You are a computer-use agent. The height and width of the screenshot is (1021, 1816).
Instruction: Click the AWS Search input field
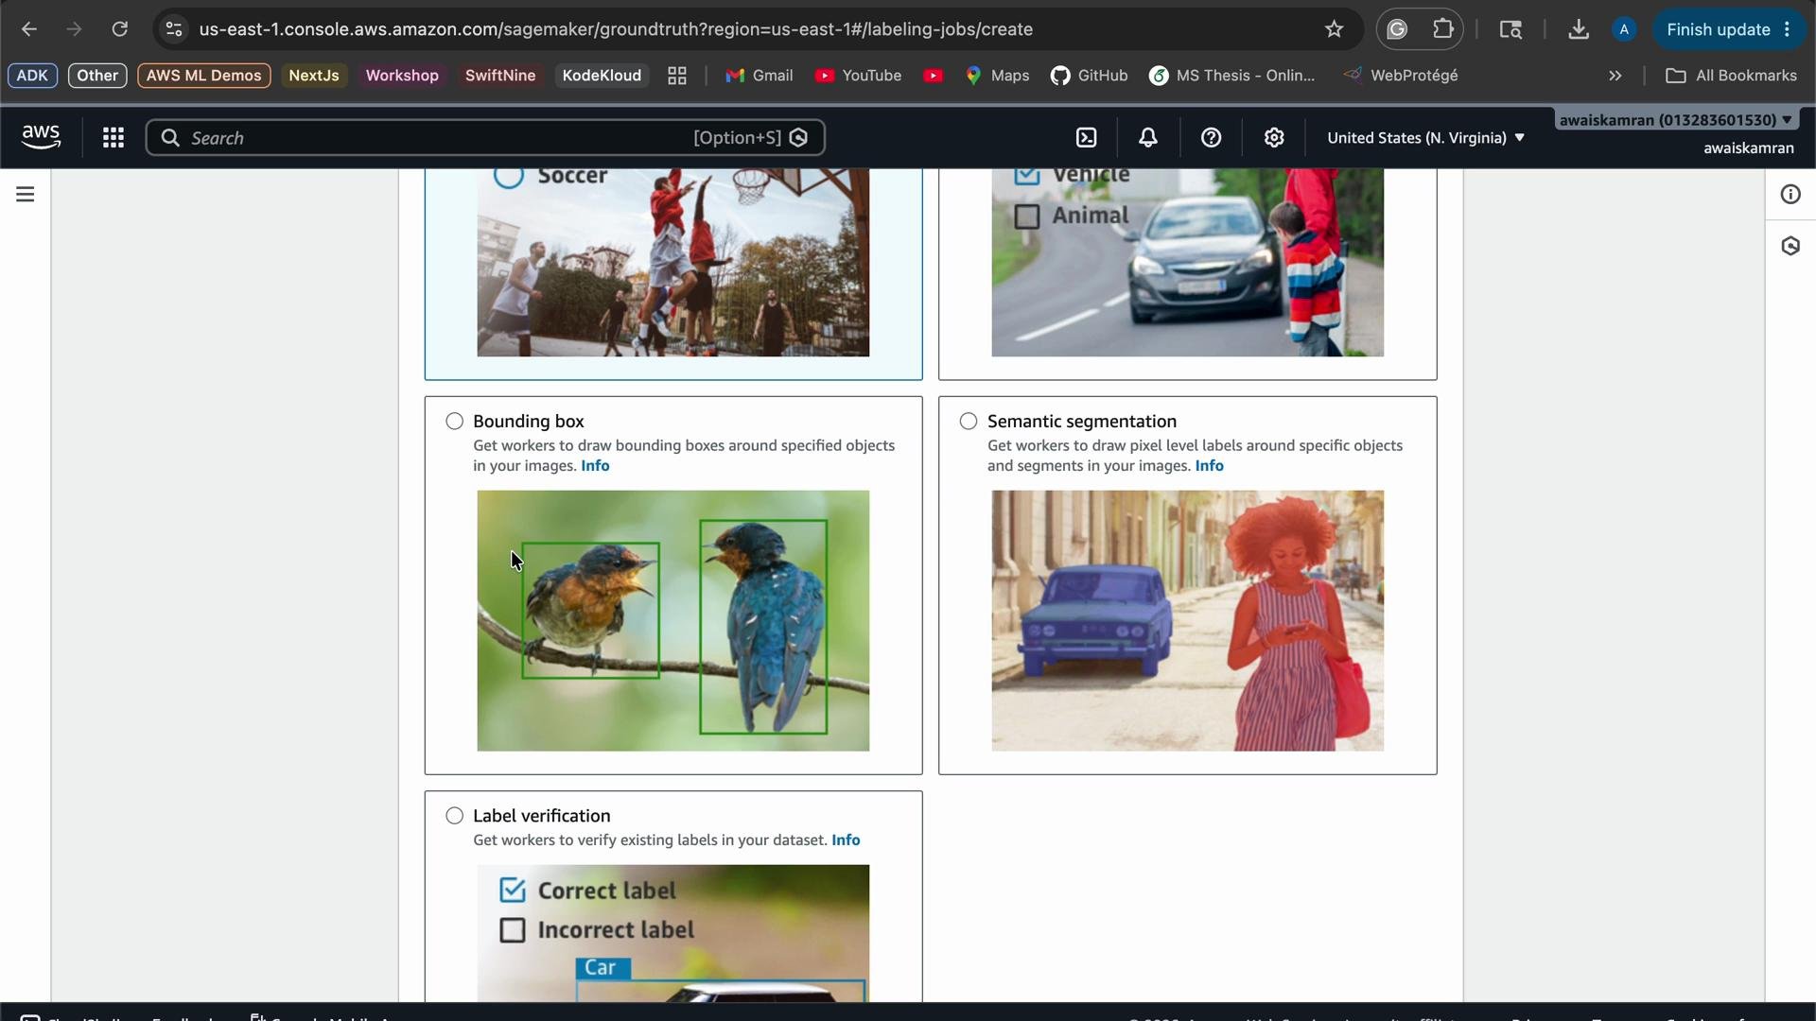[485, 138]
